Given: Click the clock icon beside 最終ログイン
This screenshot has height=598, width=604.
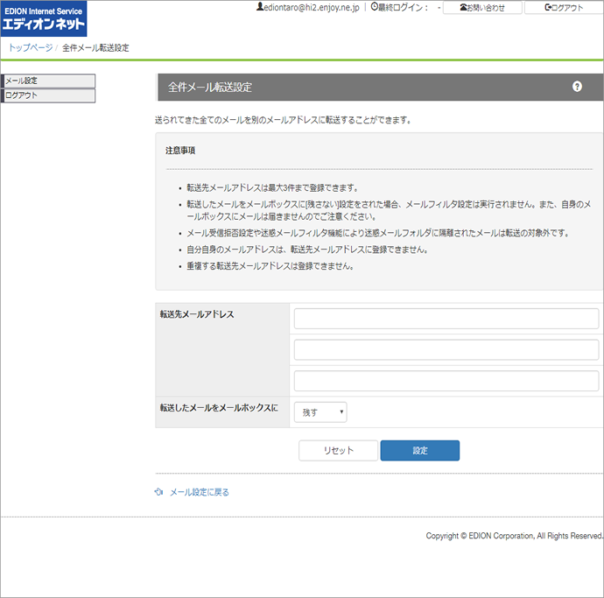Looking at the screenshot, I should 374,7.
